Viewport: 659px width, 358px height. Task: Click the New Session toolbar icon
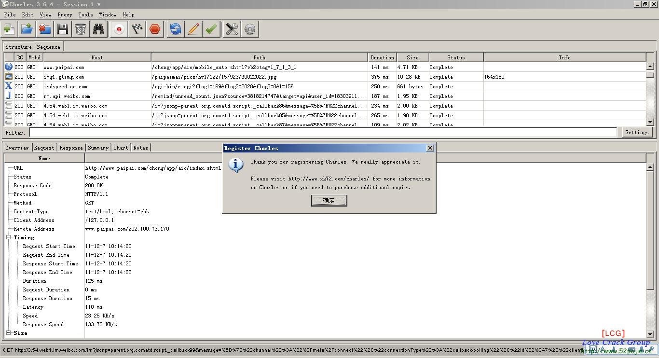pos(9,29)
